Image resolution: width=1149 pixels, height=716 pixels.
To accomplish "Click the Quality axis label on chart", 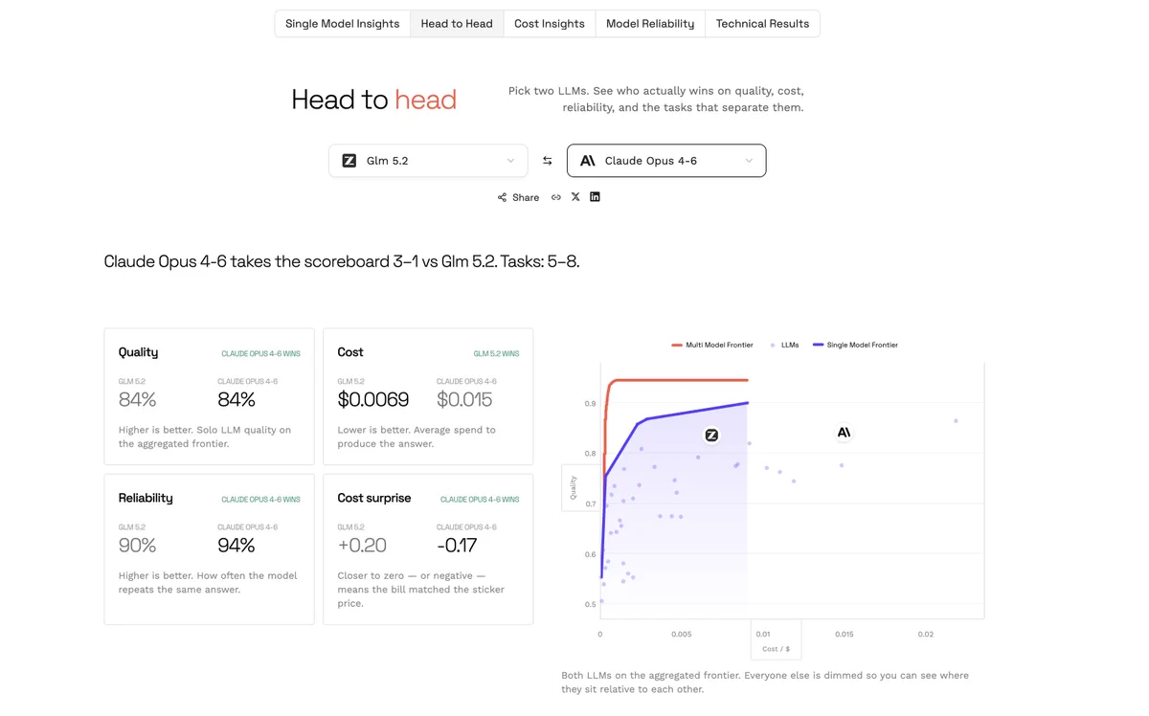I will (x=574, y=487).
